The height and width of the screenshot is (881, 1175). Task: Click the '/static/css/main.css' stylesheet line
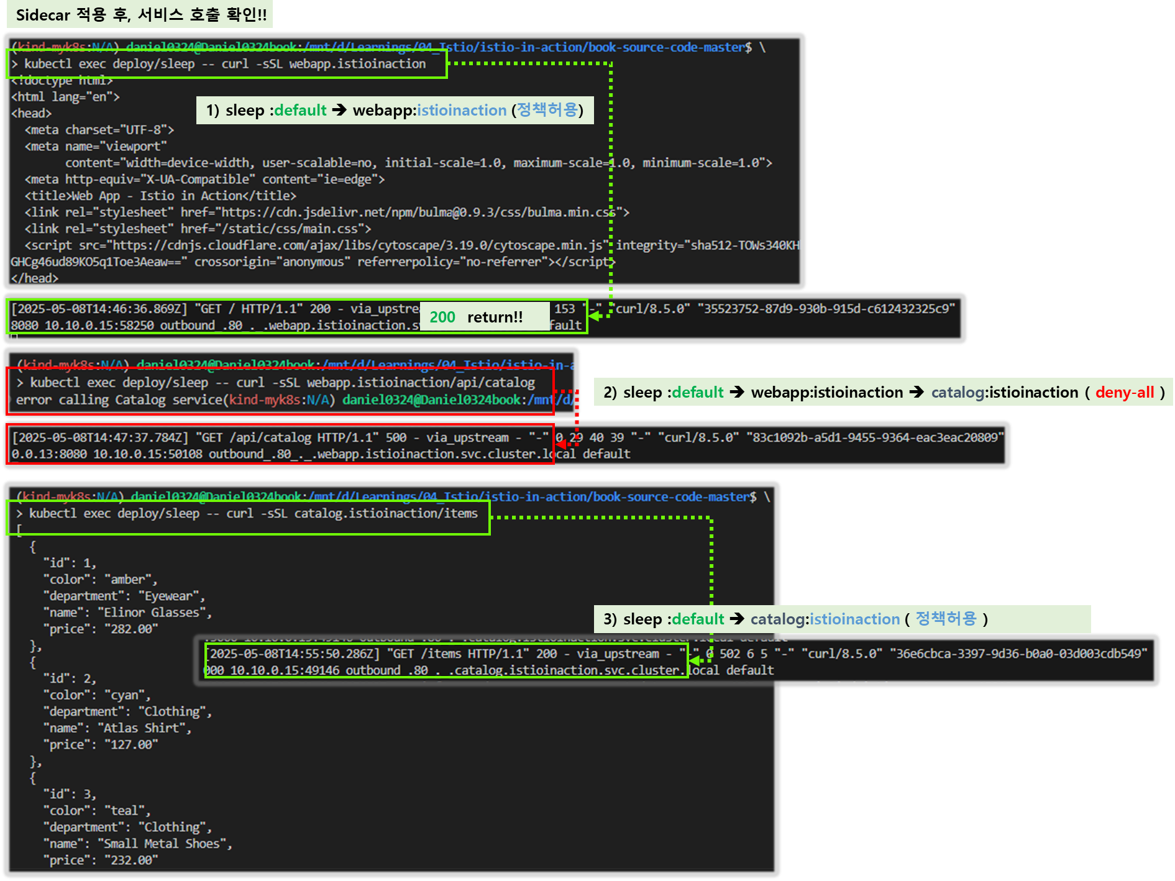click(198, 229)
